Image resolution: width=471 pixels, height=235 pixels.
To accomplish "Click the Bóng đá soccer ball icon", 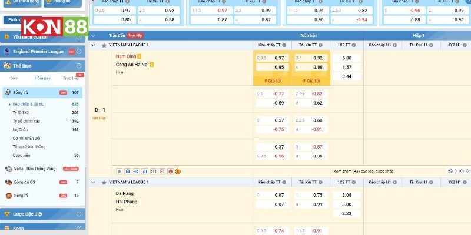I will point(8,93).
